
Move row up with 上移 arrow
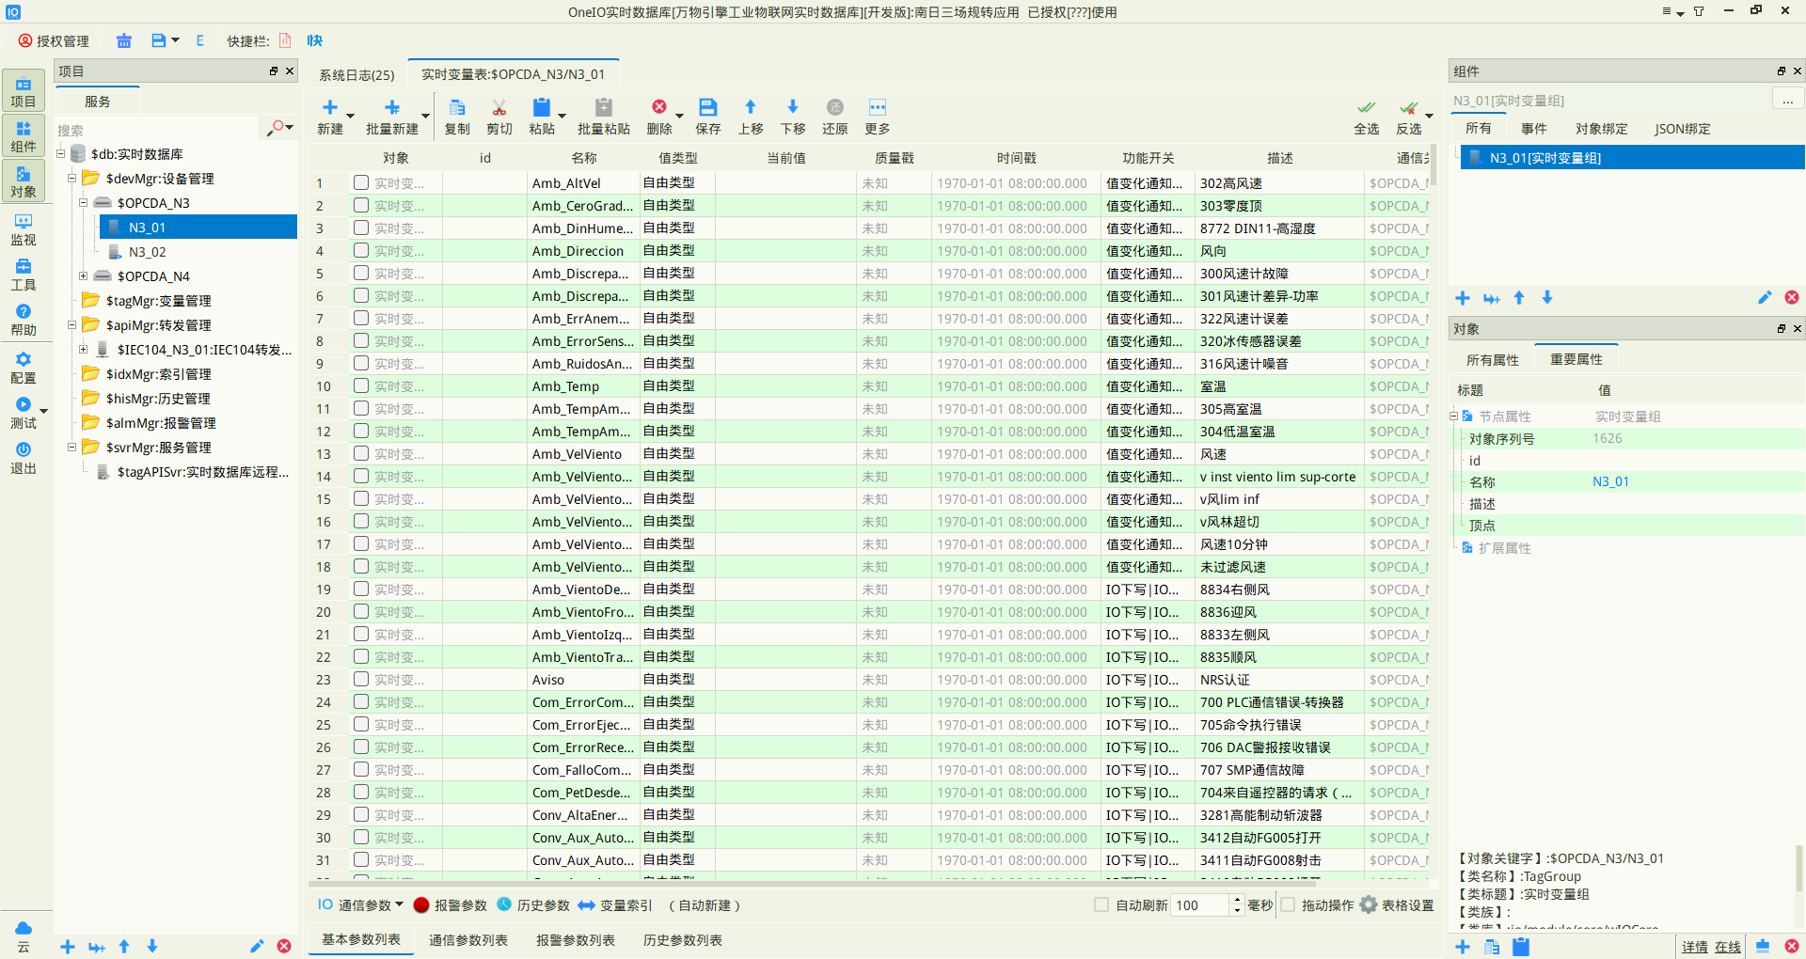point(751,107)
